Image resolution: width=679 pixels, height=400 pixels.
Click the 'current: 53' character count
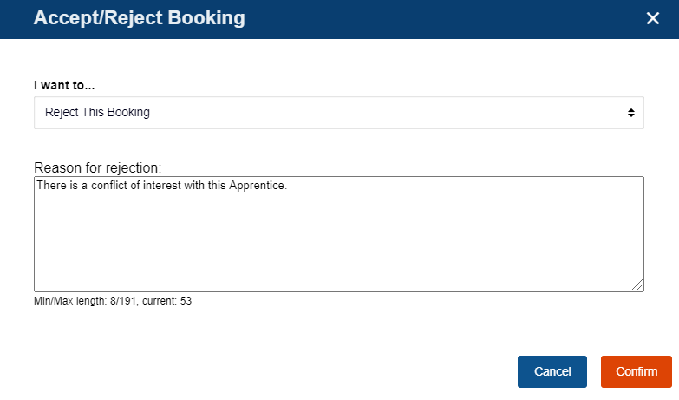(x=167, y=302)
